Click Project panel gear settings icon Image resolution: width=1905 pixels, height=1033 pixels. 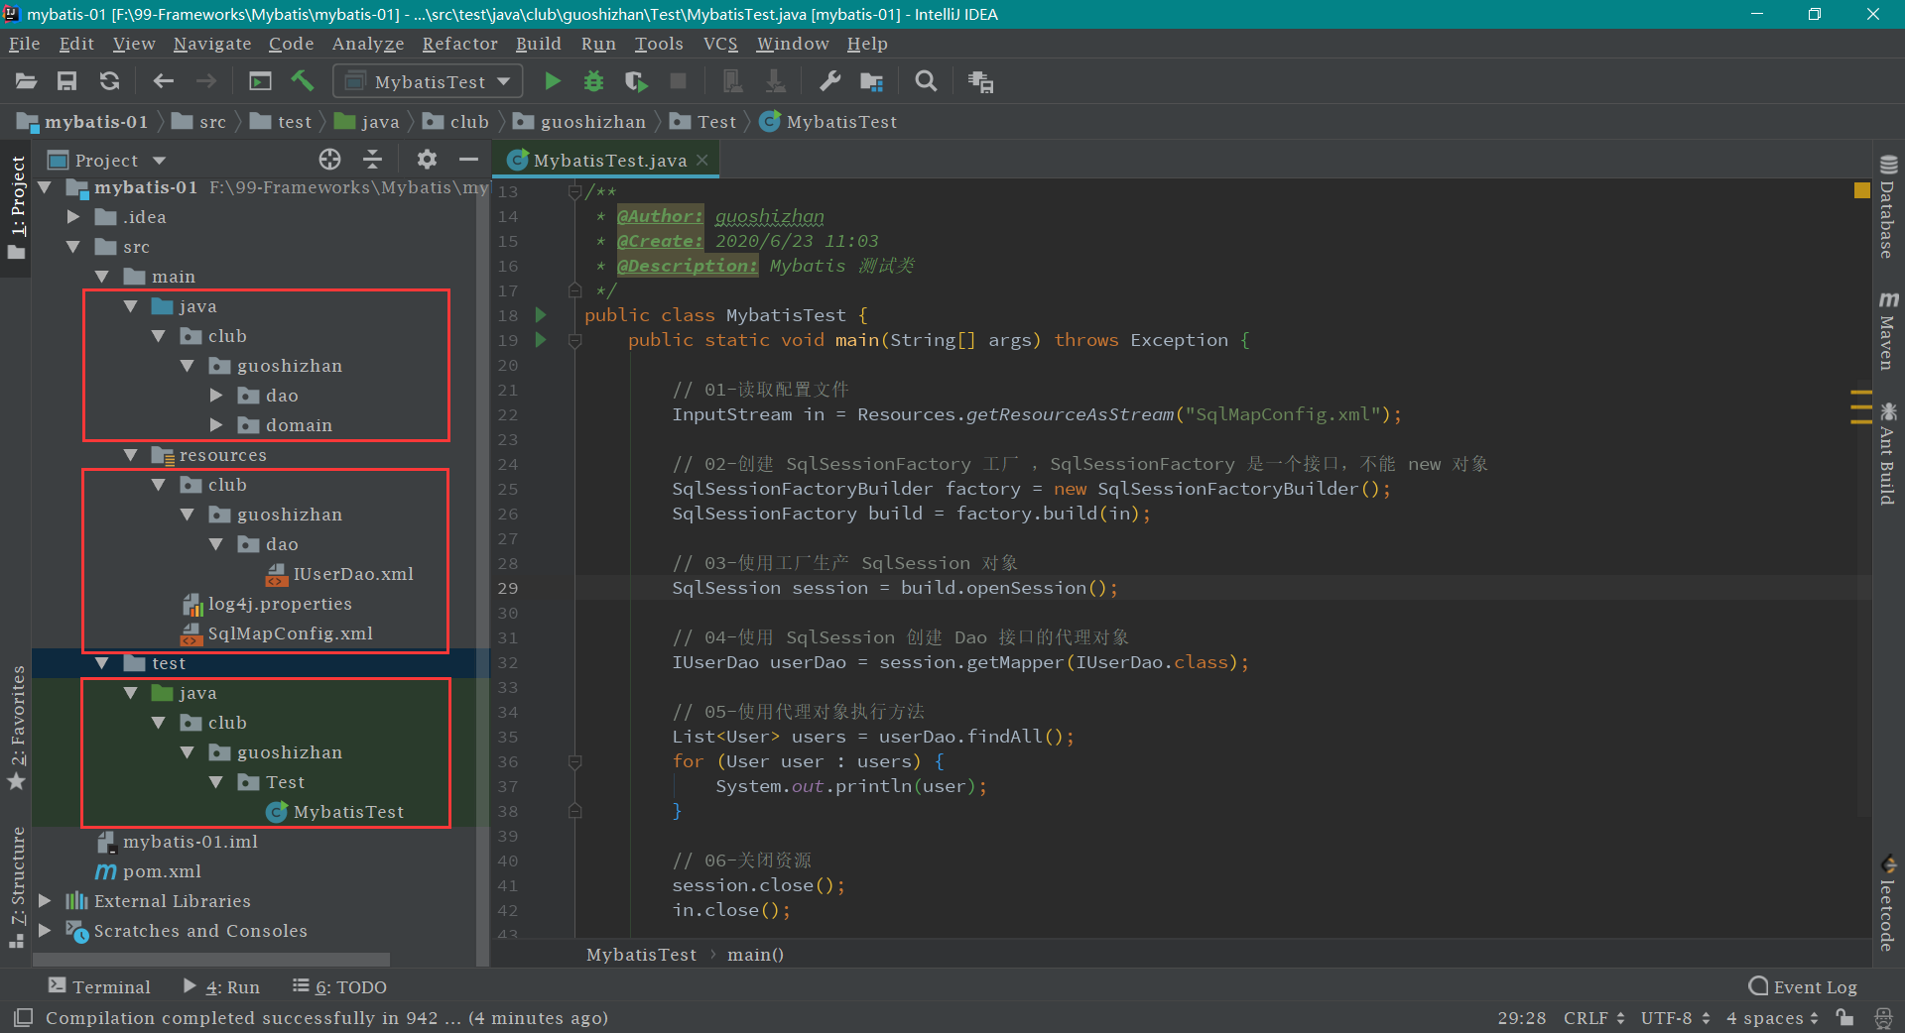coord(427,160)
